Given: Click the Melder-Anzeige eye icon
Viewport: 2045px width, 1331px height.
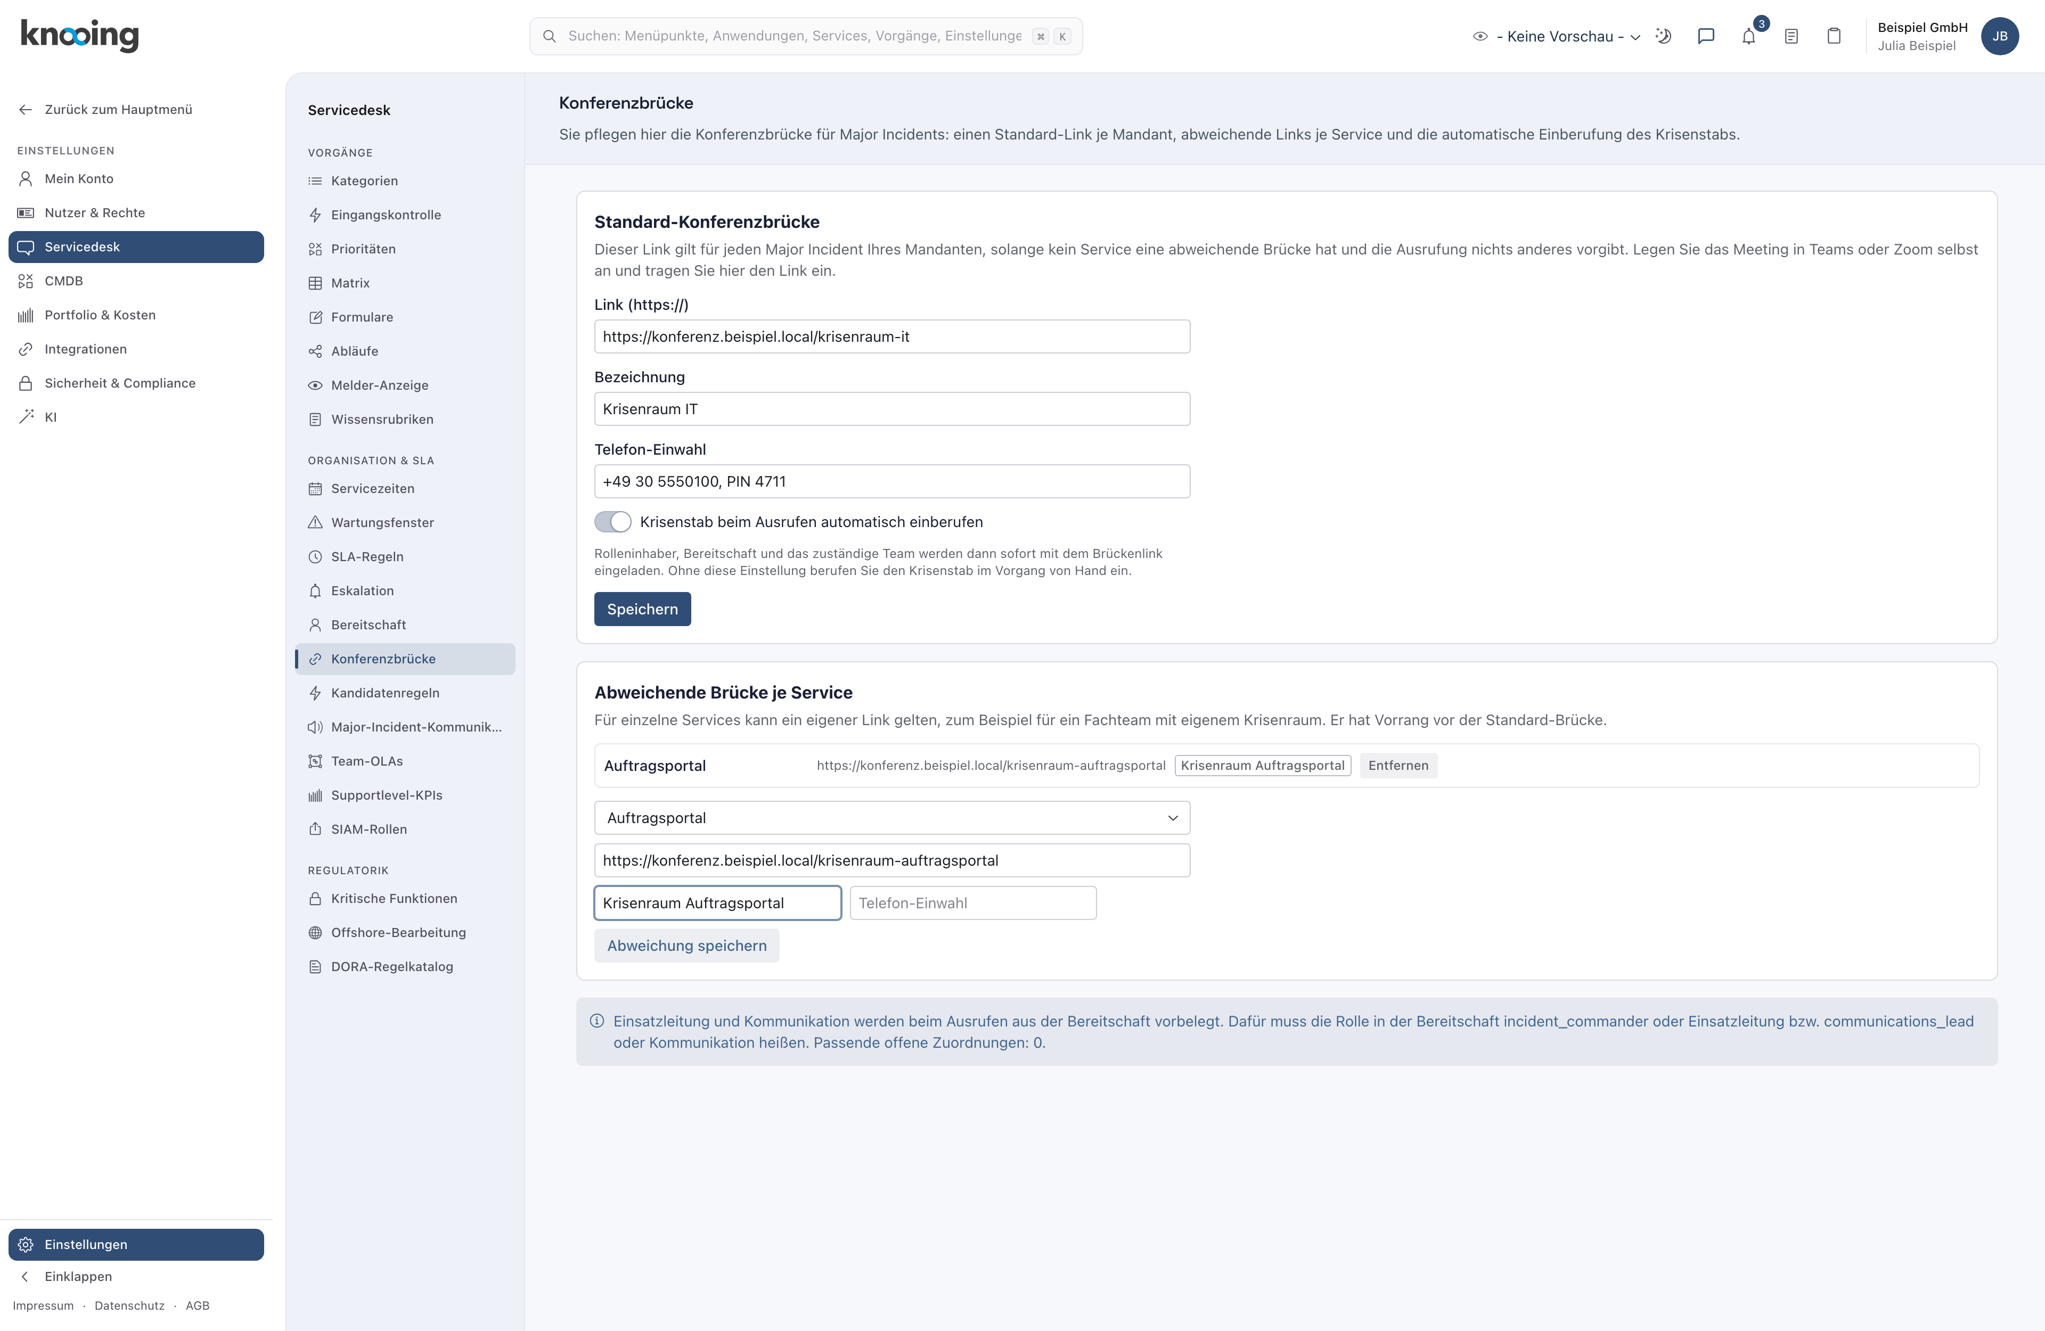Looking at the screenshot, I should pyautogui.click(x=315, y=385).
